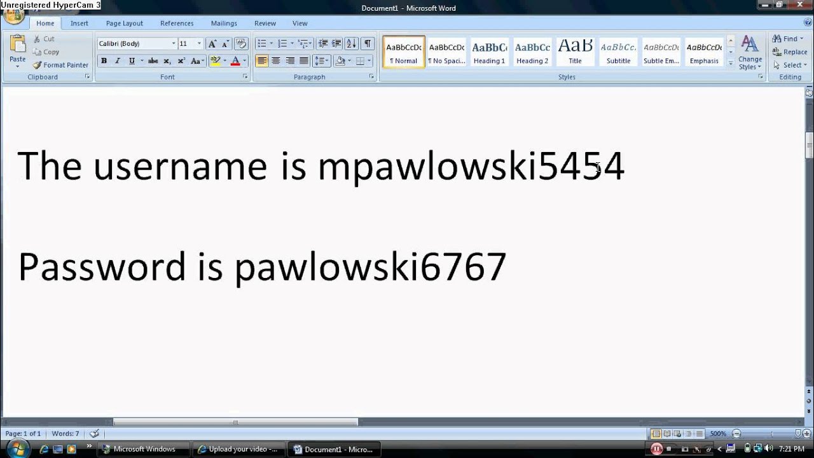Open the Change Case menu
The width and height of the screenshot is (814, 458).
click(197, 61)
